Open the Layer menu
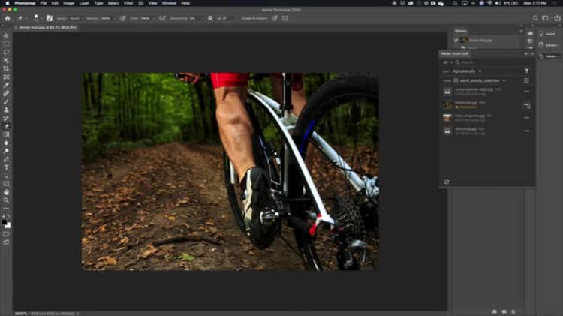563x316 pixels. coord(84,3)
